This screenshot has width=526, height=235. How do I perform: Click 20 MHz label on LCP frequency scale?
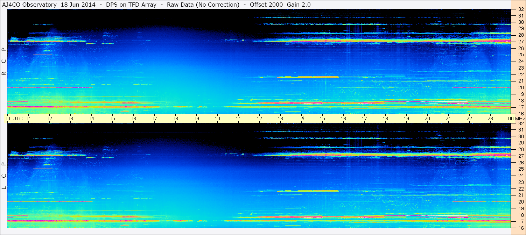click(520, 202)
